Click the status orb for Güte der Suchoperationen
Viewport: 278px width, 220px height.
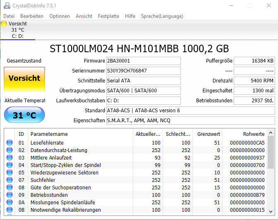coord(10,187)
